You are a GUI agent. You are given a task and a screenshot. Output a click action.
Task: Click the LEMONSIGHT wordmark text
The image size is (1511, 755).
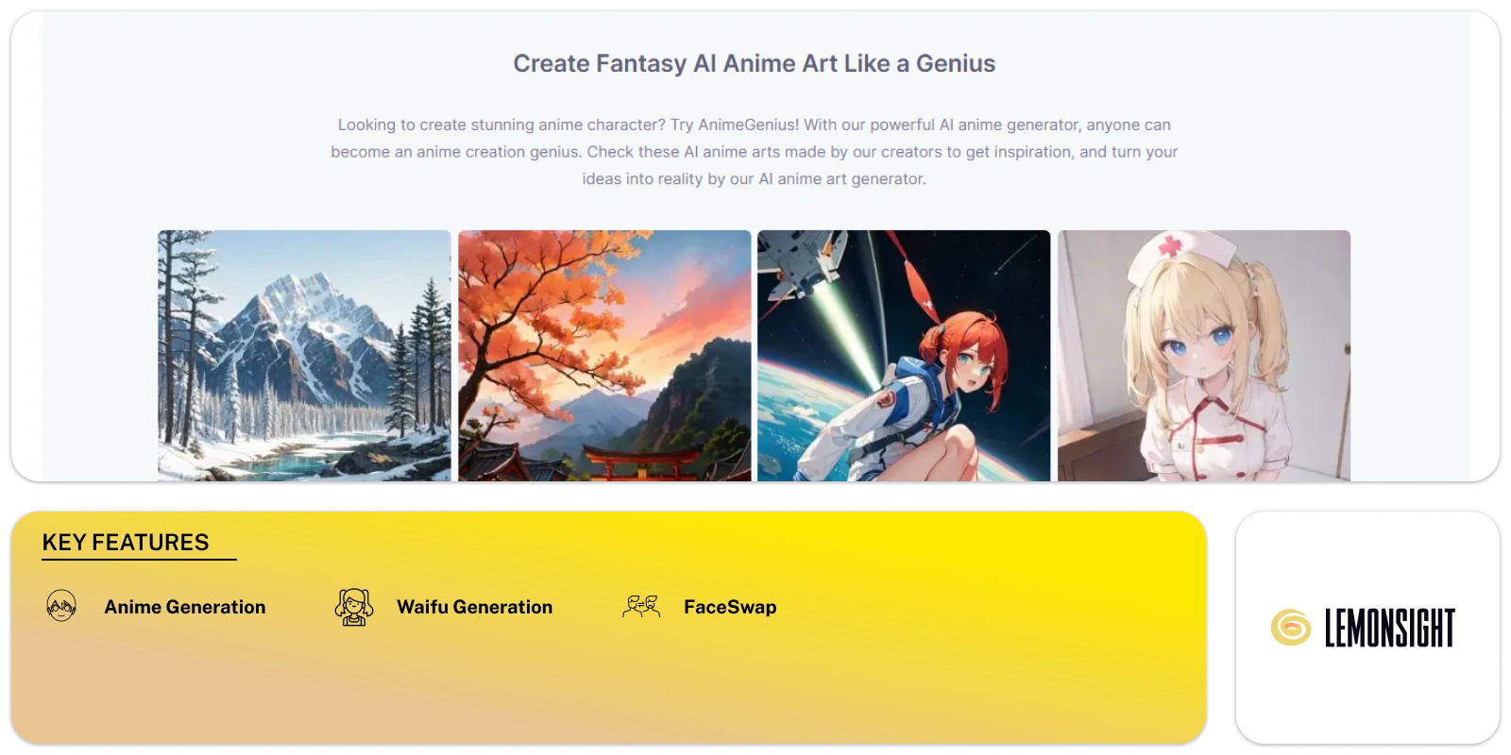(1389, 628)
